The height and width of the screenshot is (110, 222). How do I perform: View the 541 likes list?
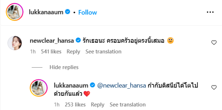51,52
